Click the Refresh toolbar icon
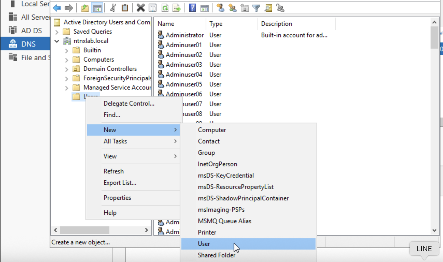This screenshot has height=262, width=443. [165, 8]
